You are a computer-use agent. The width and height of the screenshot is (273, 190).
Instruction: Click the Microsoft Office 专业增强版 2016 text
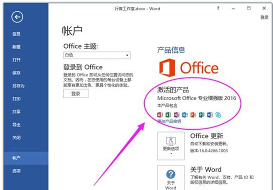196,98
